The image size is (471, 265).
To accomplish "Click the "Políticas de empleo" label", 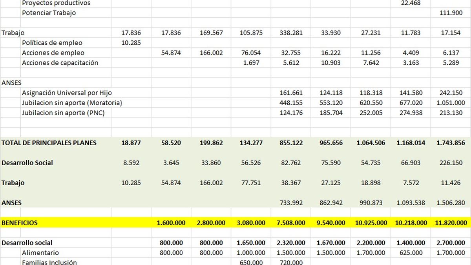I will (x=52, y=43).
